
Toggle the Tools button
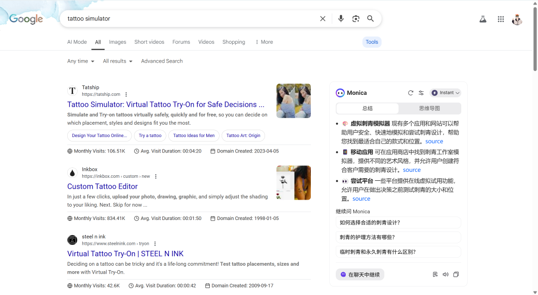372,42
